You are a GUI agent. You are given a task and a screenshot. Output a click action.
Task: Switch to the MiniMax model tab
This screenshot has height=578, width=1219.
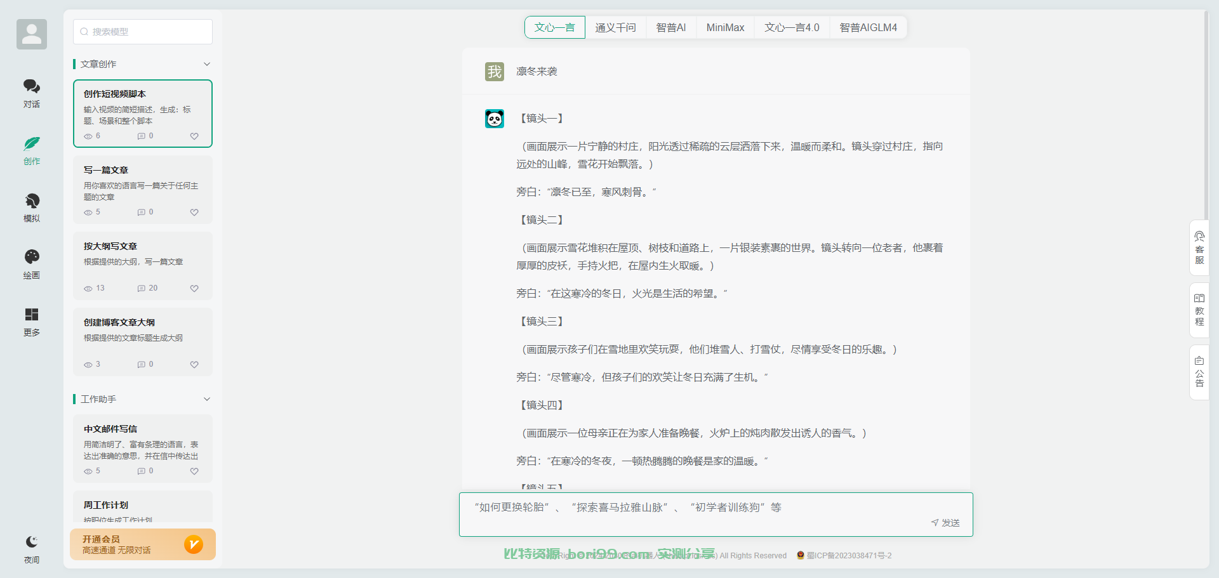coord(725,27)
